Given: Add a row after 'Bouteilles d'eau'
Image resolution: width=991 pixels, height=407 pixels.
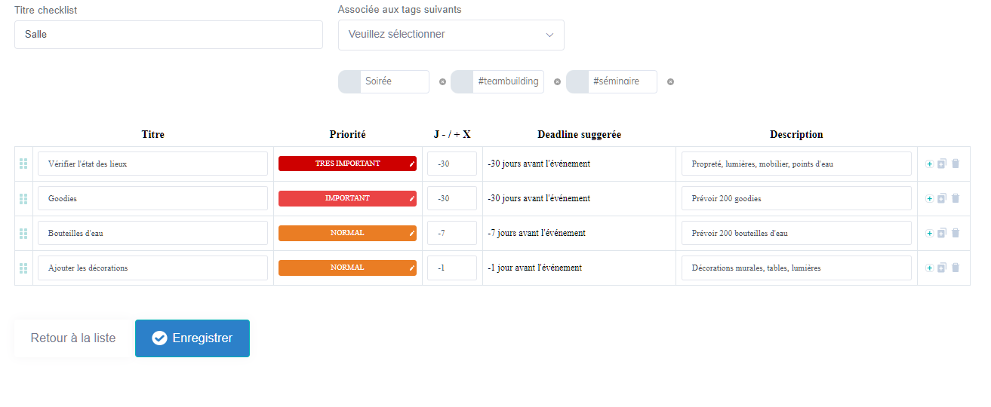Looking at the screenshot, I should 930,233.
